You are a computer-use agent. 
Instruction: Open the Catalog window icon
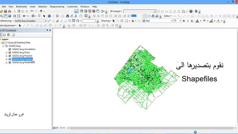86,11
